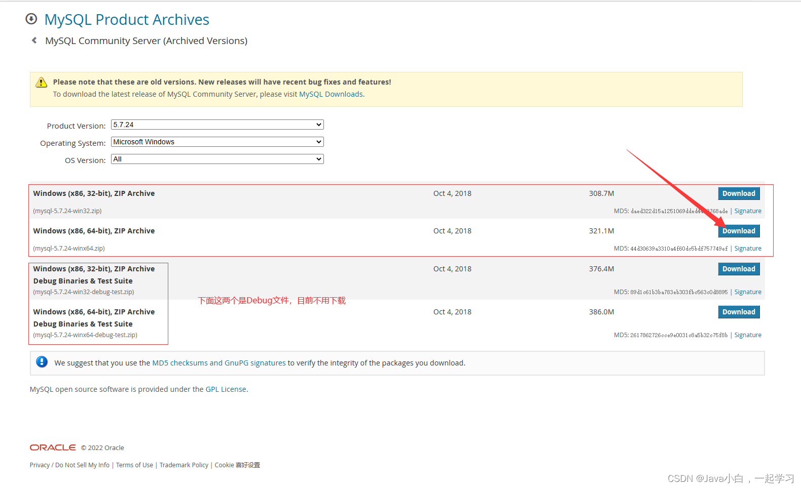
Task: Click the yellow warning triangle icon
Action: [x=42, y=83]
